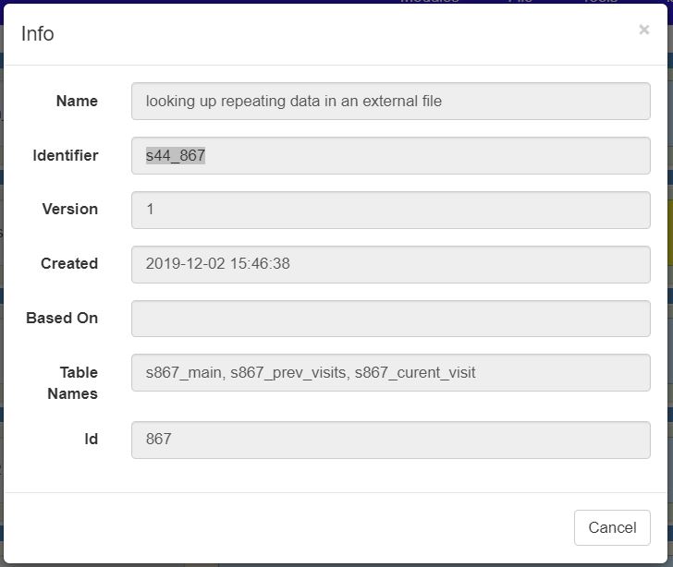Viewport: 673px width, 567px height.
Task: Focus the Version field showing 1
Action: tap(390, 210)
